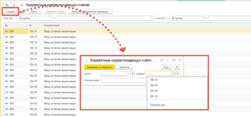This screenshot has height=117, width=251.
Task: Open the three-dot menu in dialog header
Action: point(168,60)
